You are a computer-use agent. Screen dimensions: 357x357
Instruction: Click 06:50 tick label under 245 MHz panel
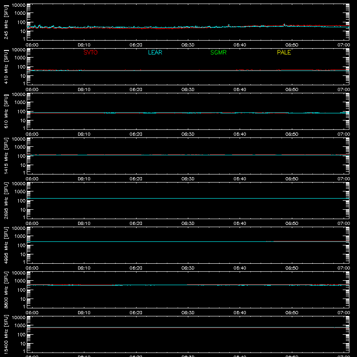pos(292,45)
